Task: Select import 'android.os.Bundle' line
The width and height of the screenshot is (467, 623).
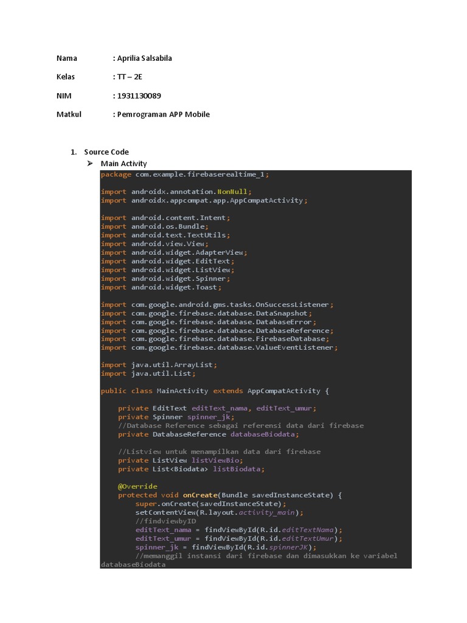Action: 154,226
